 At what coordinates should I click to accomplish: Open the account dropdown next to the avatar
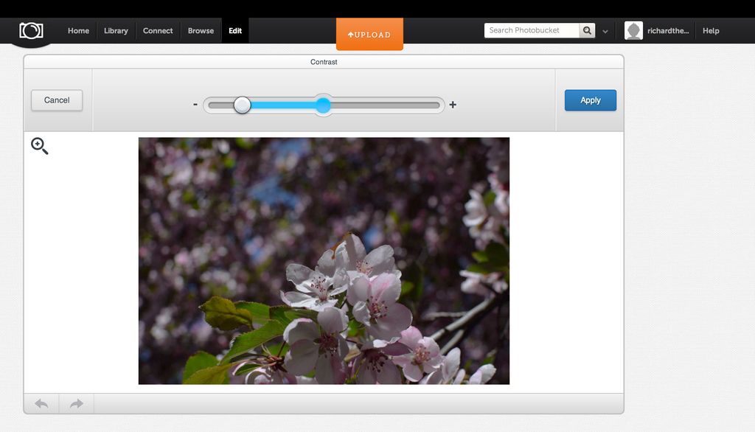click(666, 30)
